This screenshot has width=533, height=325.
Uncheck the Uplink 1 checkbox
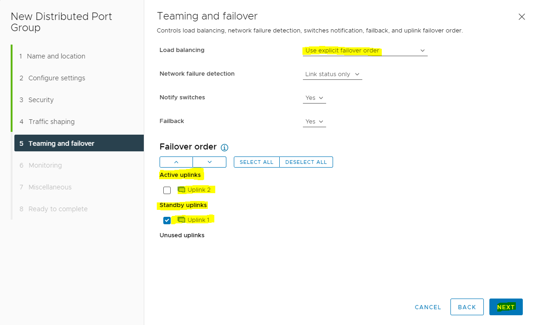pyautogui.click(x=167, y=221)
